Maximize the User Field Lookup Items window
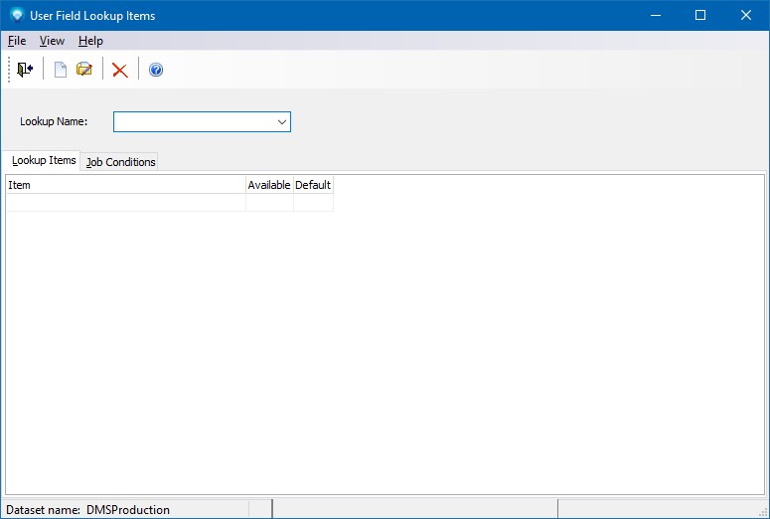This screenshot has width=770, height=519. [x=700, y=16]
